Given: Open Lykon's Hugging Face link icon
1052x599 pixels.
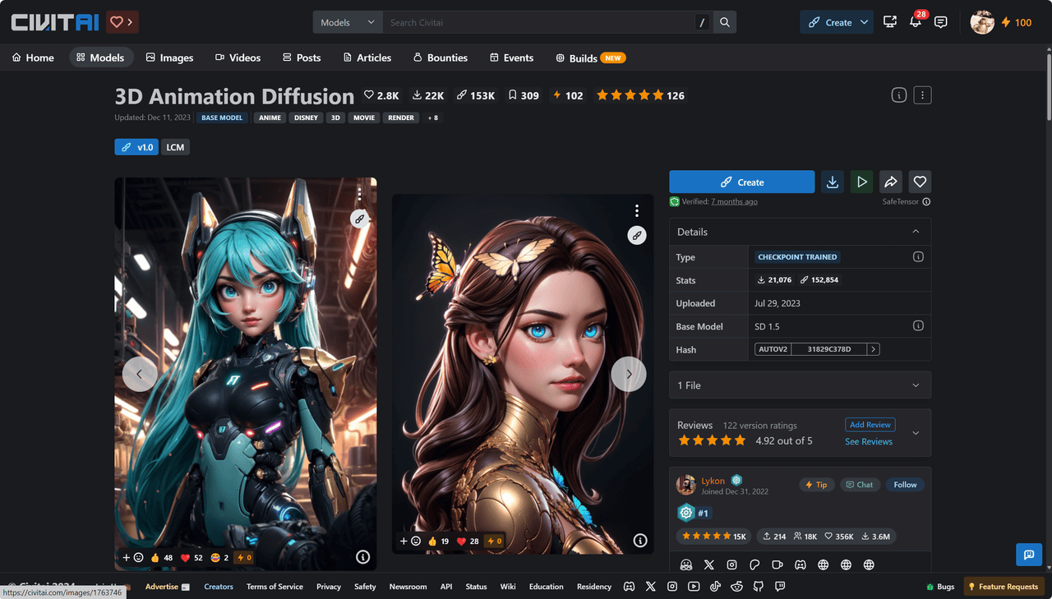Looking at the screenshot, I should pos(686,565).
